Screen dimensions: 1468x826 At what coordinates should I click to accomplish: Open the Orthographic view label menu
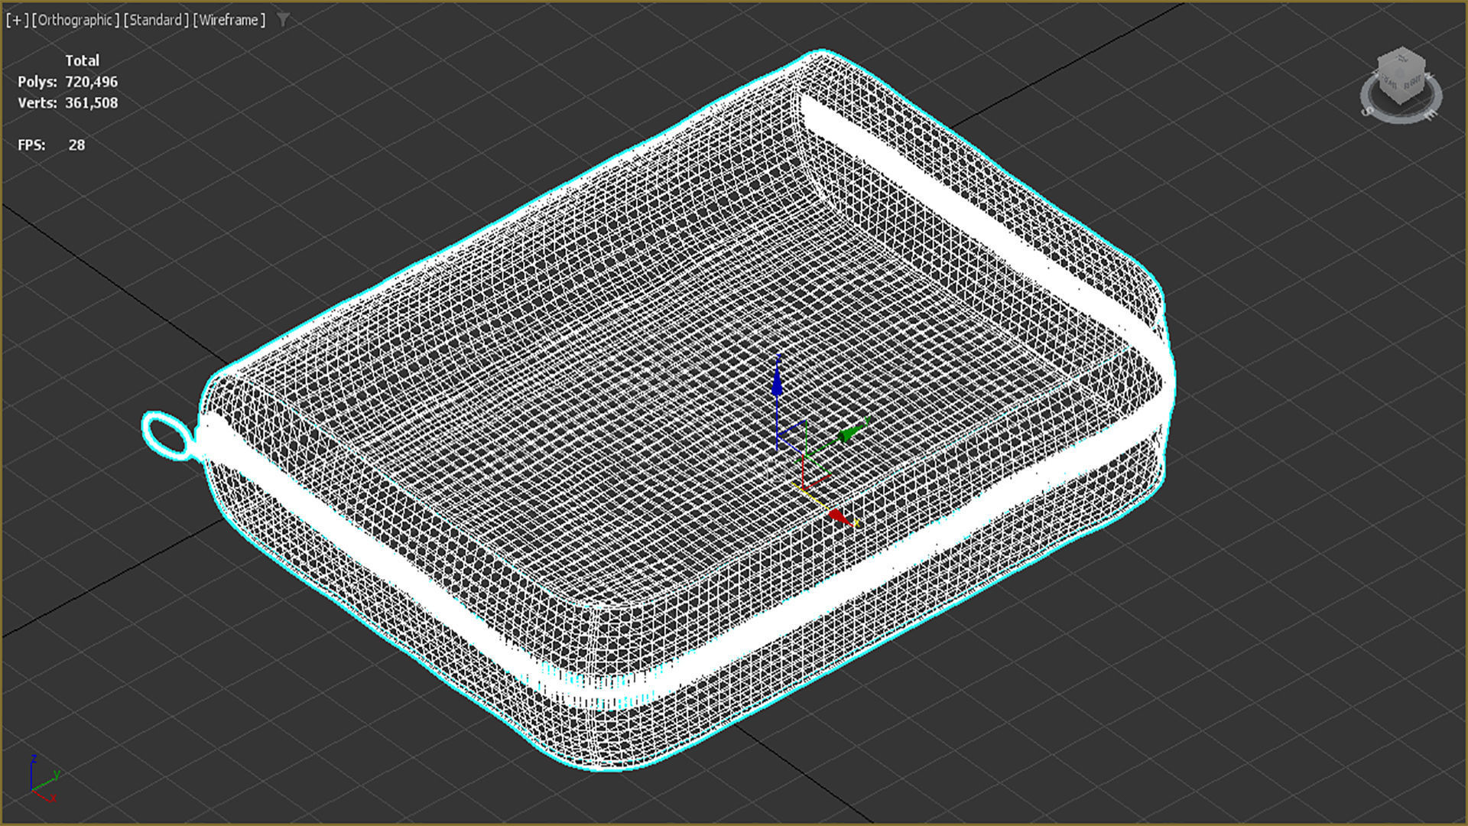(76, 20)
